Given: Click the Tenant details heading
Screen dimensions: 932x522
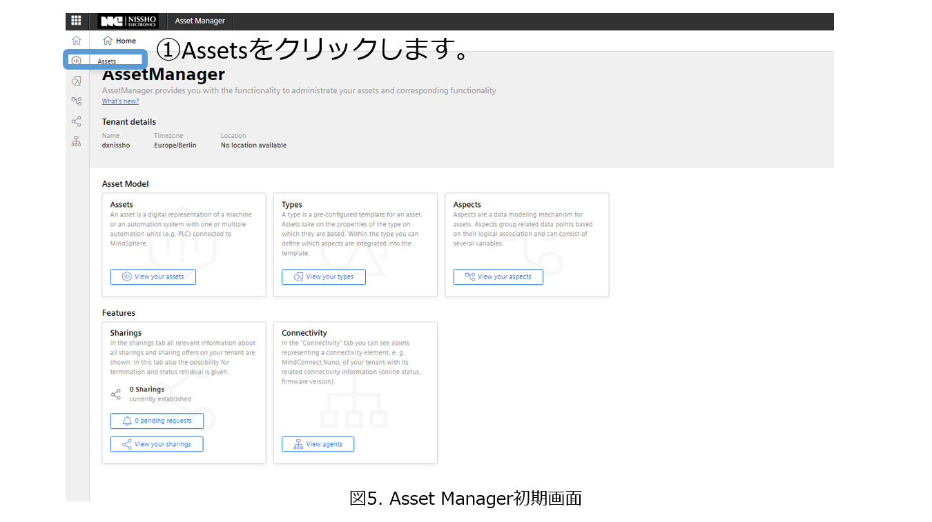Looking at the screenshot, I should [x=129, y=122].
